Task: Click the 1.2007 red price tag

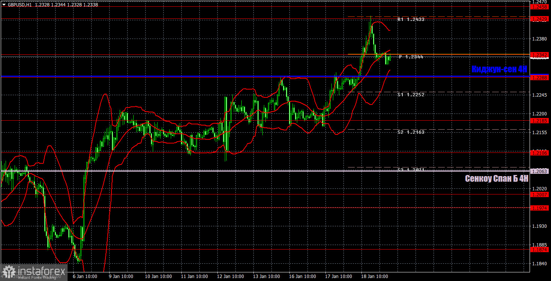Action: pos(539,194)
